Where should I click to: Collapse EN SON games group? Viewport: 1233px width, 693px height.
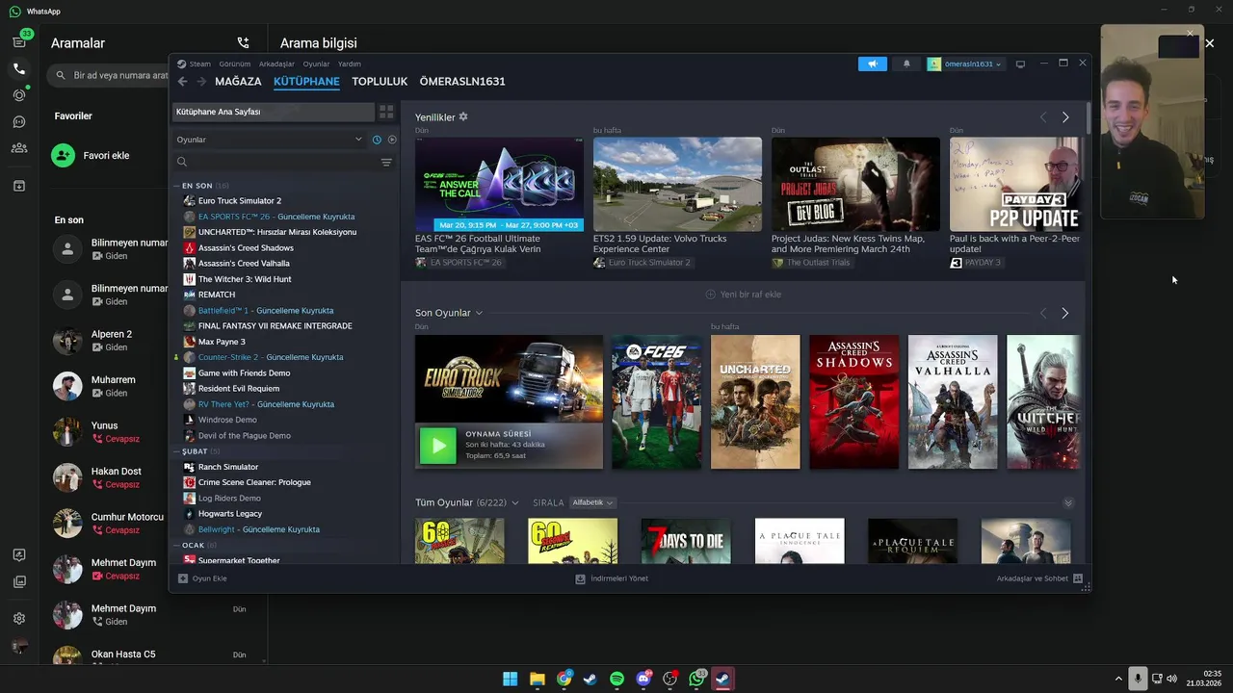click(177, 186)
